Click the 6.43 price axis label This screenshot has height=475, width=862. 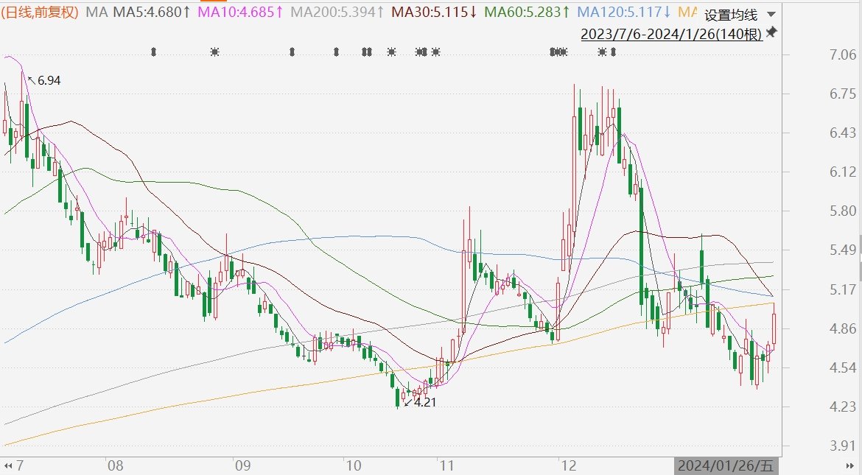843,133
